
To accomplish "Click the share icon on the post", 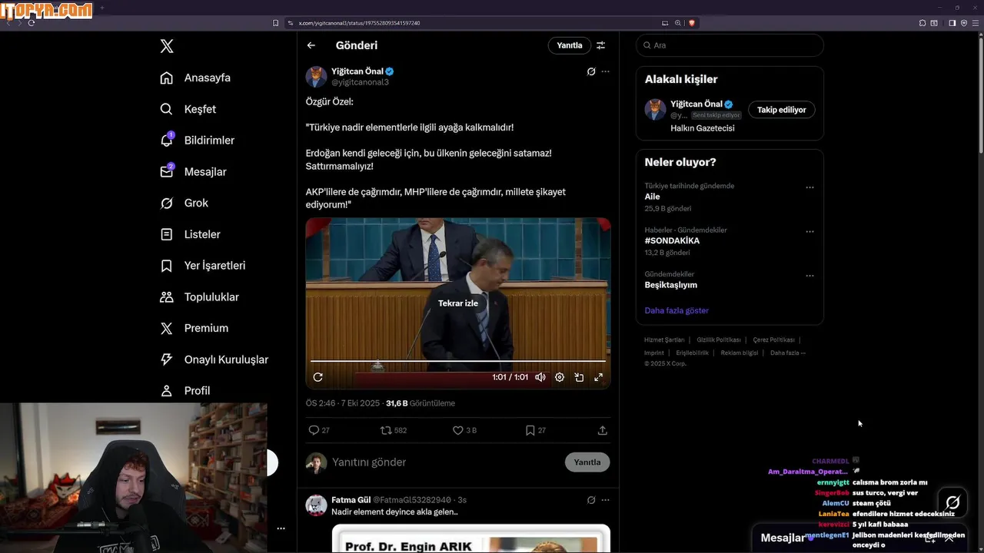I will coord(603,430).
